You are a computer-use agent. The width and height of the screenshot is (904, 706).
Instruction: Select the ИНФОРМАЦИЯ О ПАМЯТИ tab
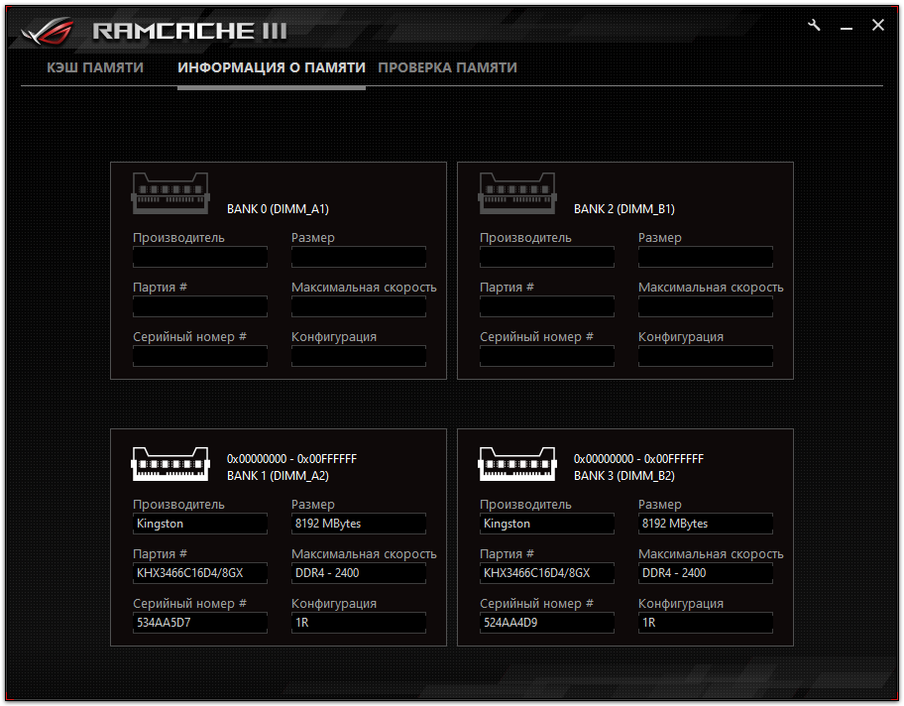272,67
